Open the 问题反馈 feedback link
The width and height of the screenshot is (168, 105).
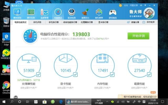point(134,5)
